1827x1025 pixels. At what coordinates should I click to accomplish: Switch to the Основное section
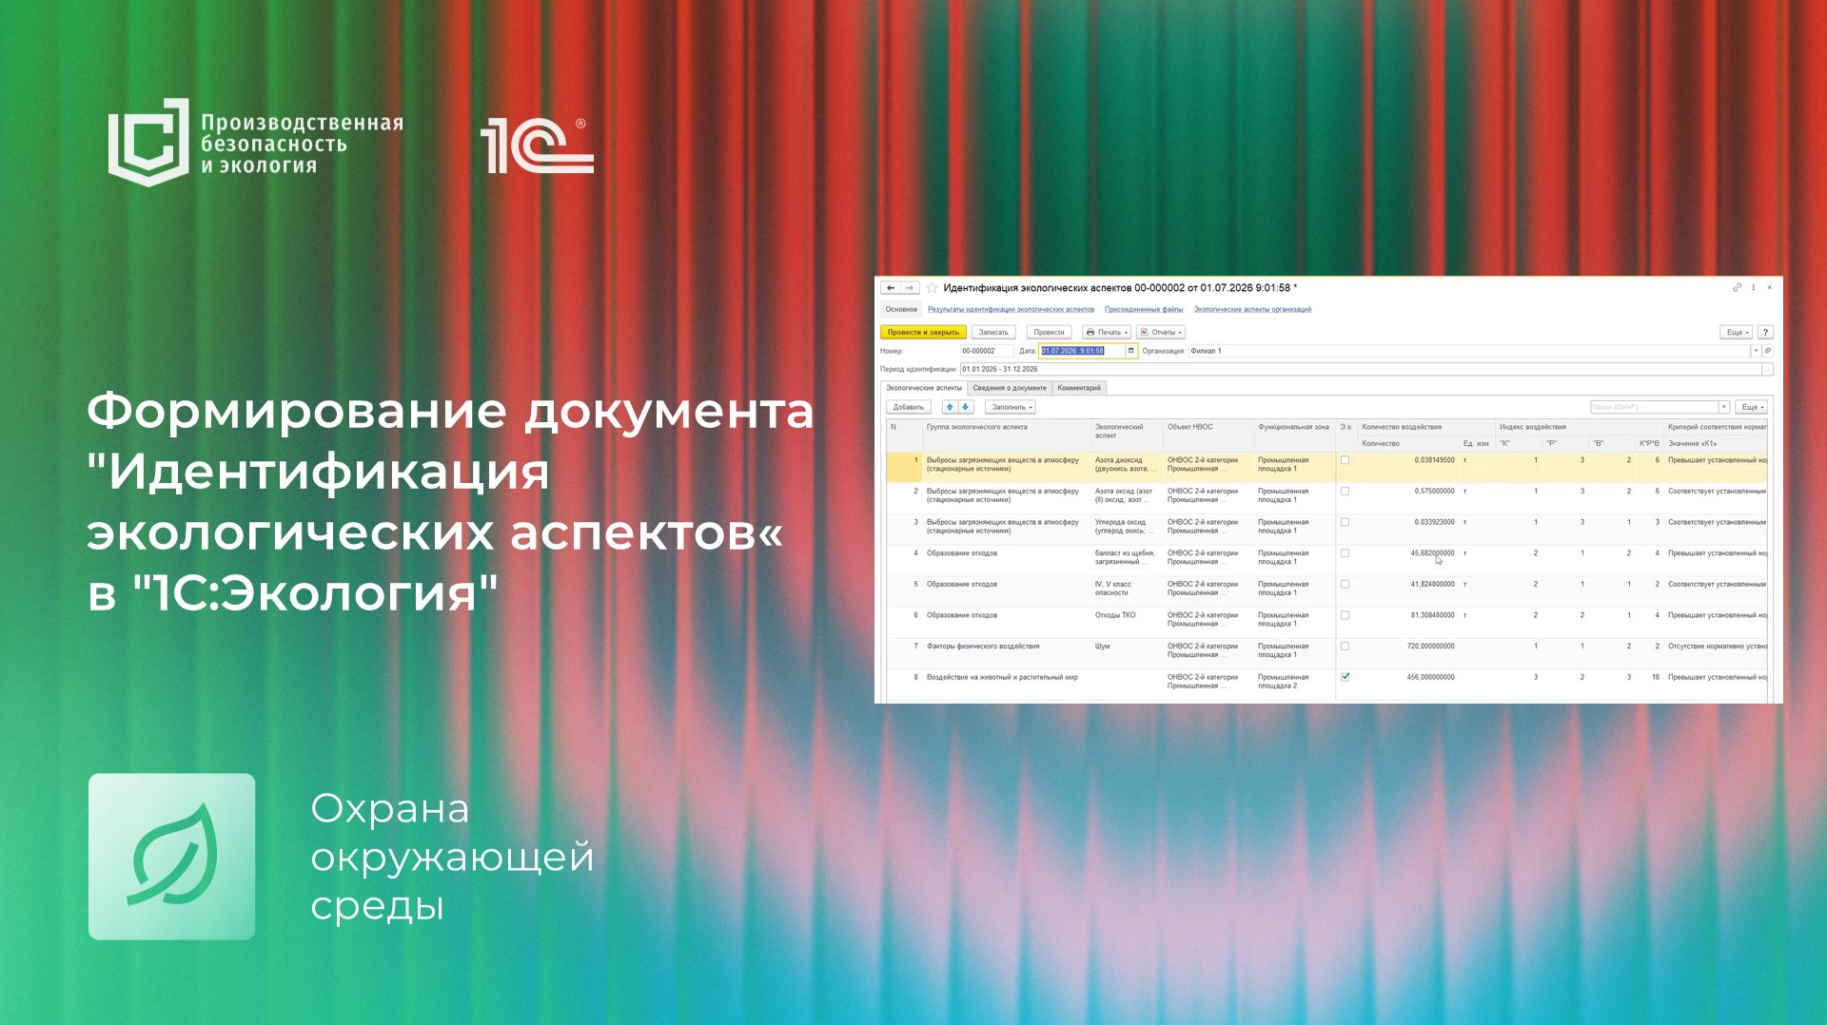coord(901,309)
